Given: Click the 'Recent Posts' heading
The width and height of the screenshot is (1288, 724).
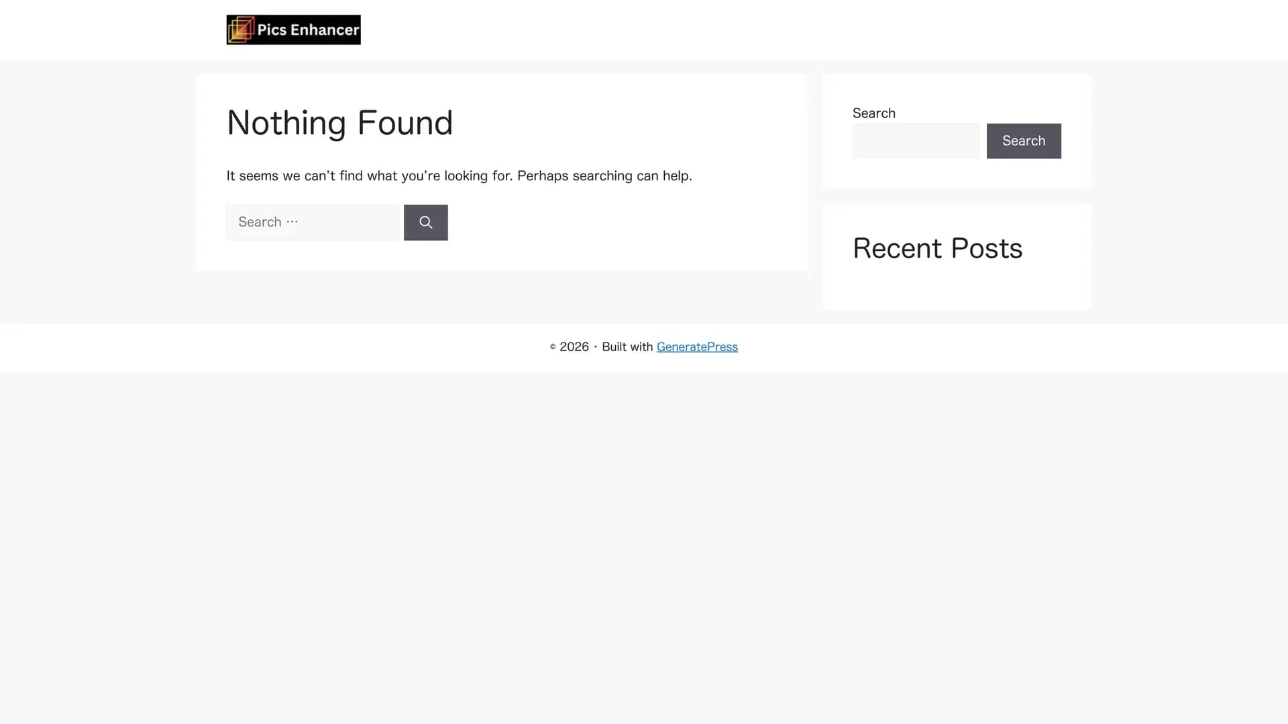Looking at the screenshot, I should 937,249.
